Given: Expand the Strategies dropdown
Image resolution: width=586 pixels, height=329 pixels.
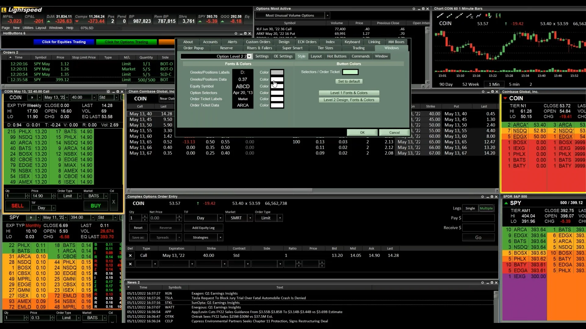Looking at the screenshot, I should tap(220, 238).
